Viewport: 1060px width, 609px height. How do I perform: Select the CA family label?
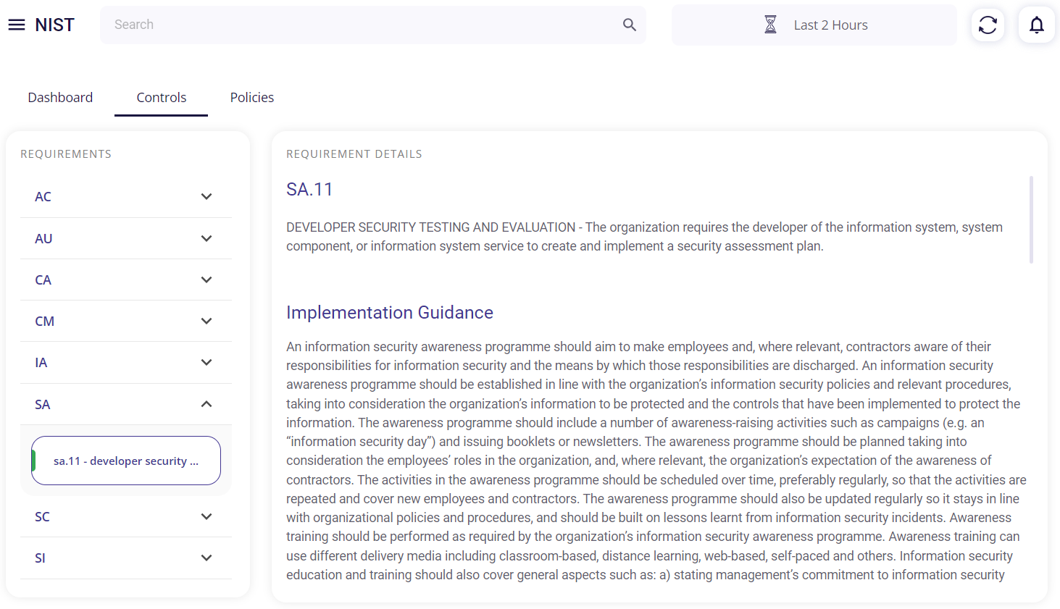pyautogui.click(x=43, y=280)
